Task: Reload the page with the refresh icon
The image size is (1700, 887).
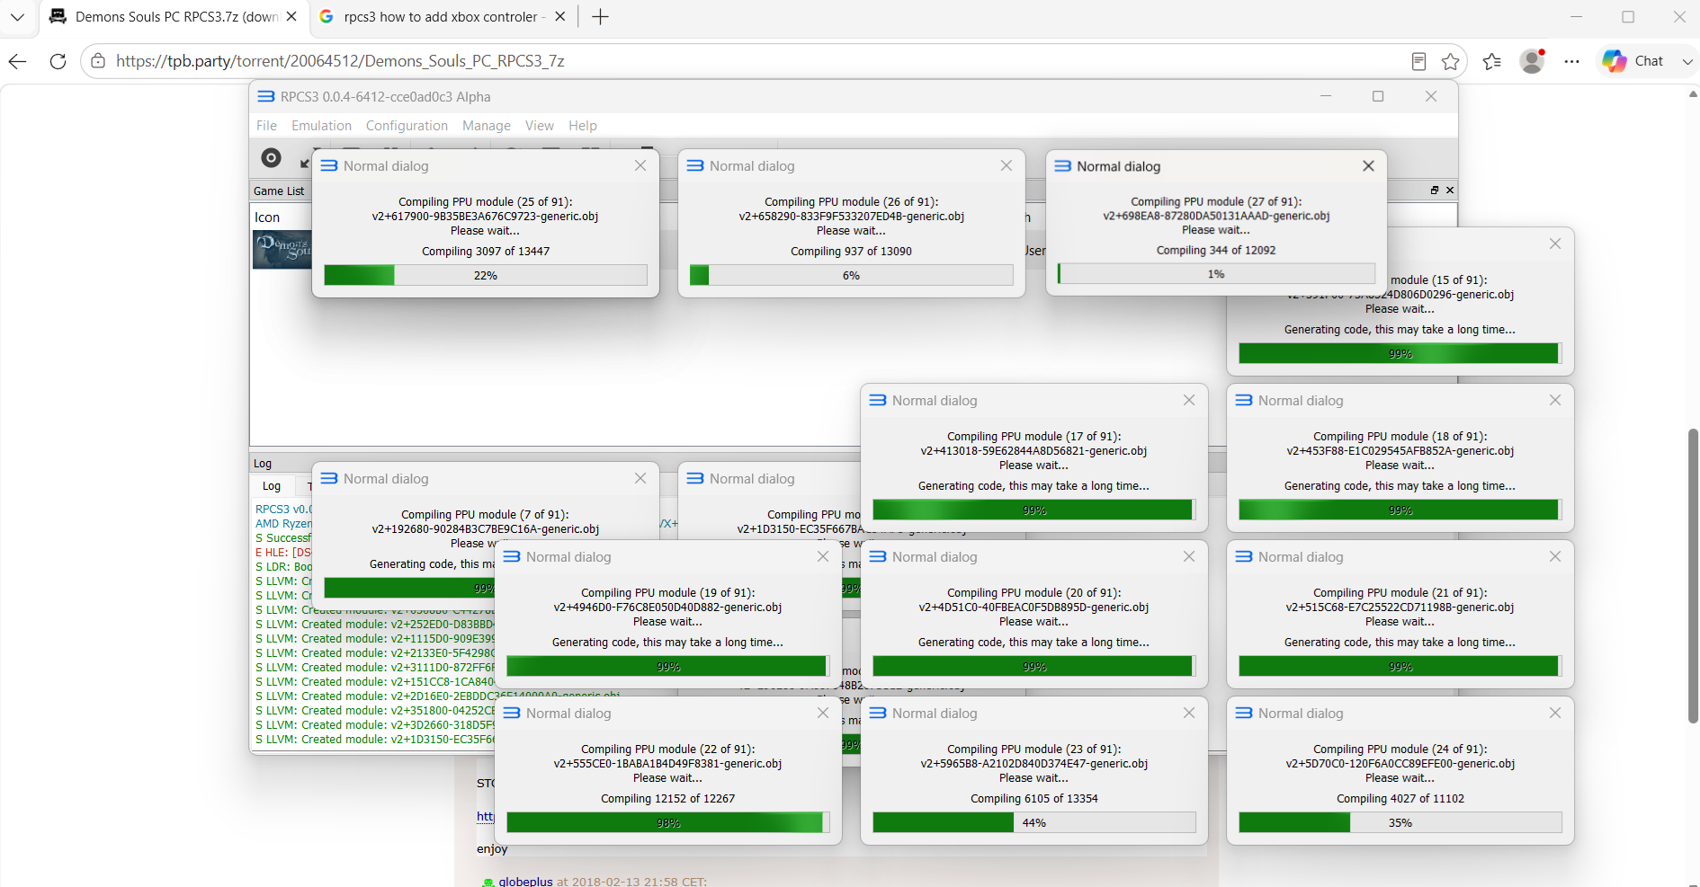Action: [x=58, y=61]
